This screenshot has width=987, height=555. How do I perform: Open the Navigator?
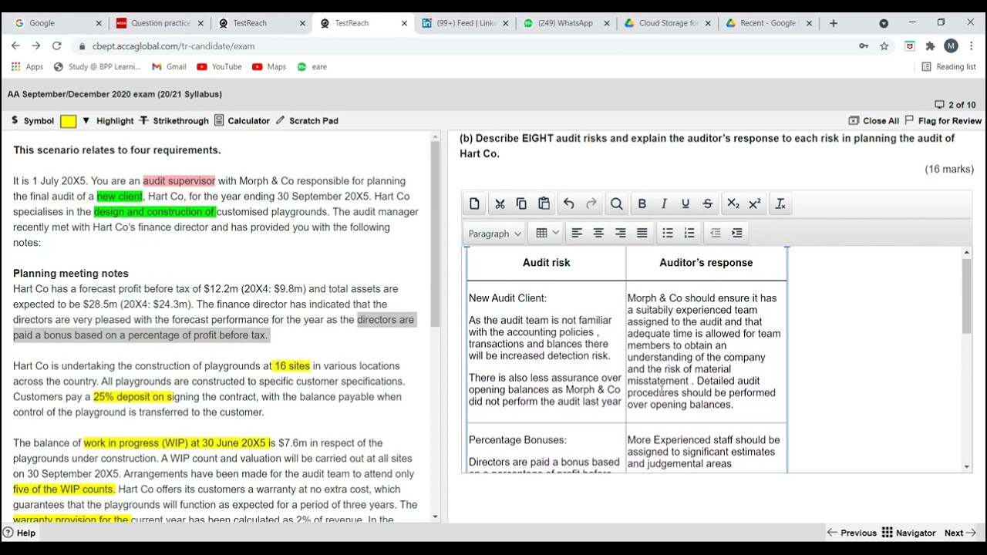[908, 533]
